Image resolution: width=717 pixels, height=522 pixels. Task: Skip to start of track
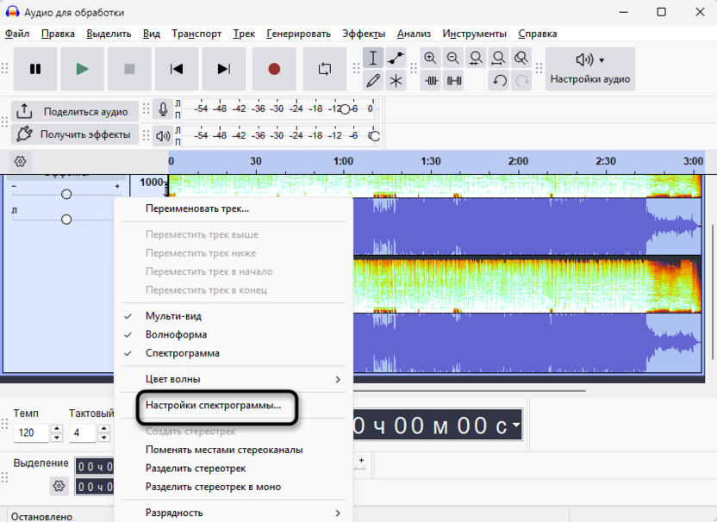click(x=177, y=69)
